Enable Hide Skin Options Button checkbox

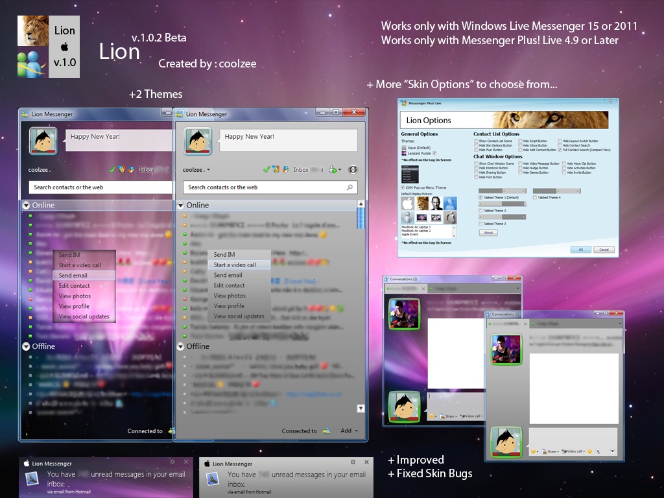pyautogui.click(x=476, y=145)
